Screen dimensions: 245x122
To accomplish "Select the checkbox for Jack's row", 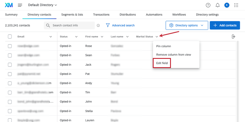I will (x=10, y=65).
